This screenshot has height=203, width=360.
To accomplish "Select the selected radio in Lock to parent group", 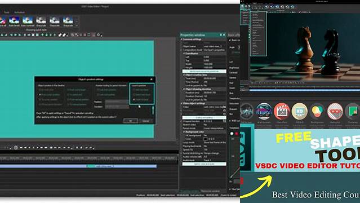I will [x=134, y=100].
